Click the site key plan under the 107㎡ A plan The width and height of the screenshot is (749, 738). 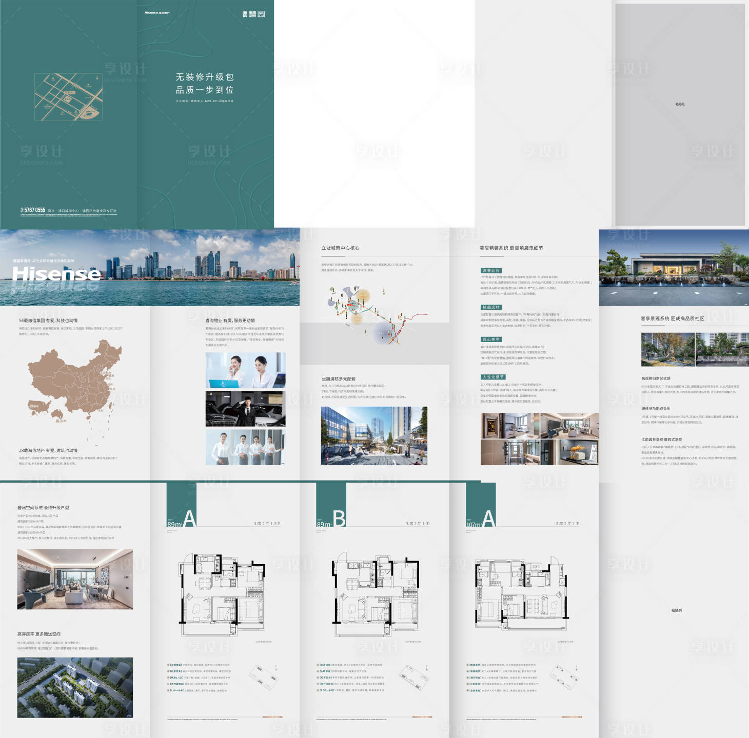[x=564, y=676]
